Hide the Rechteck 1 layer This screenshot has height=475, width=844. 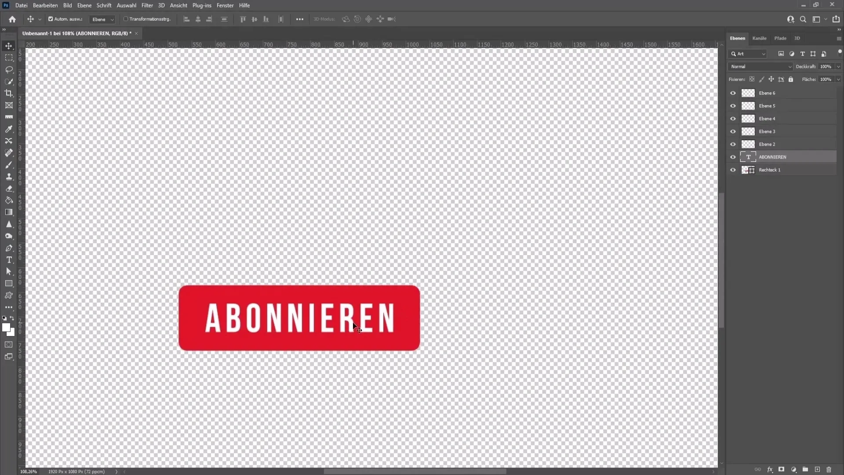pyautogui.click(x=733, y=169)
